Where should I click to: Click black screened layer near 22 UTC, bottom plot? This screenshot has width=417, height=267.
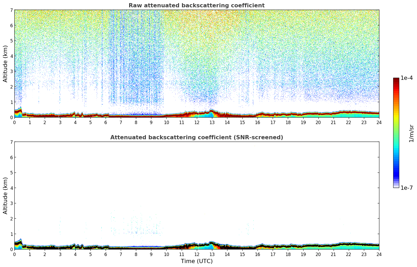pyautogui.click(x=348, y=244)
